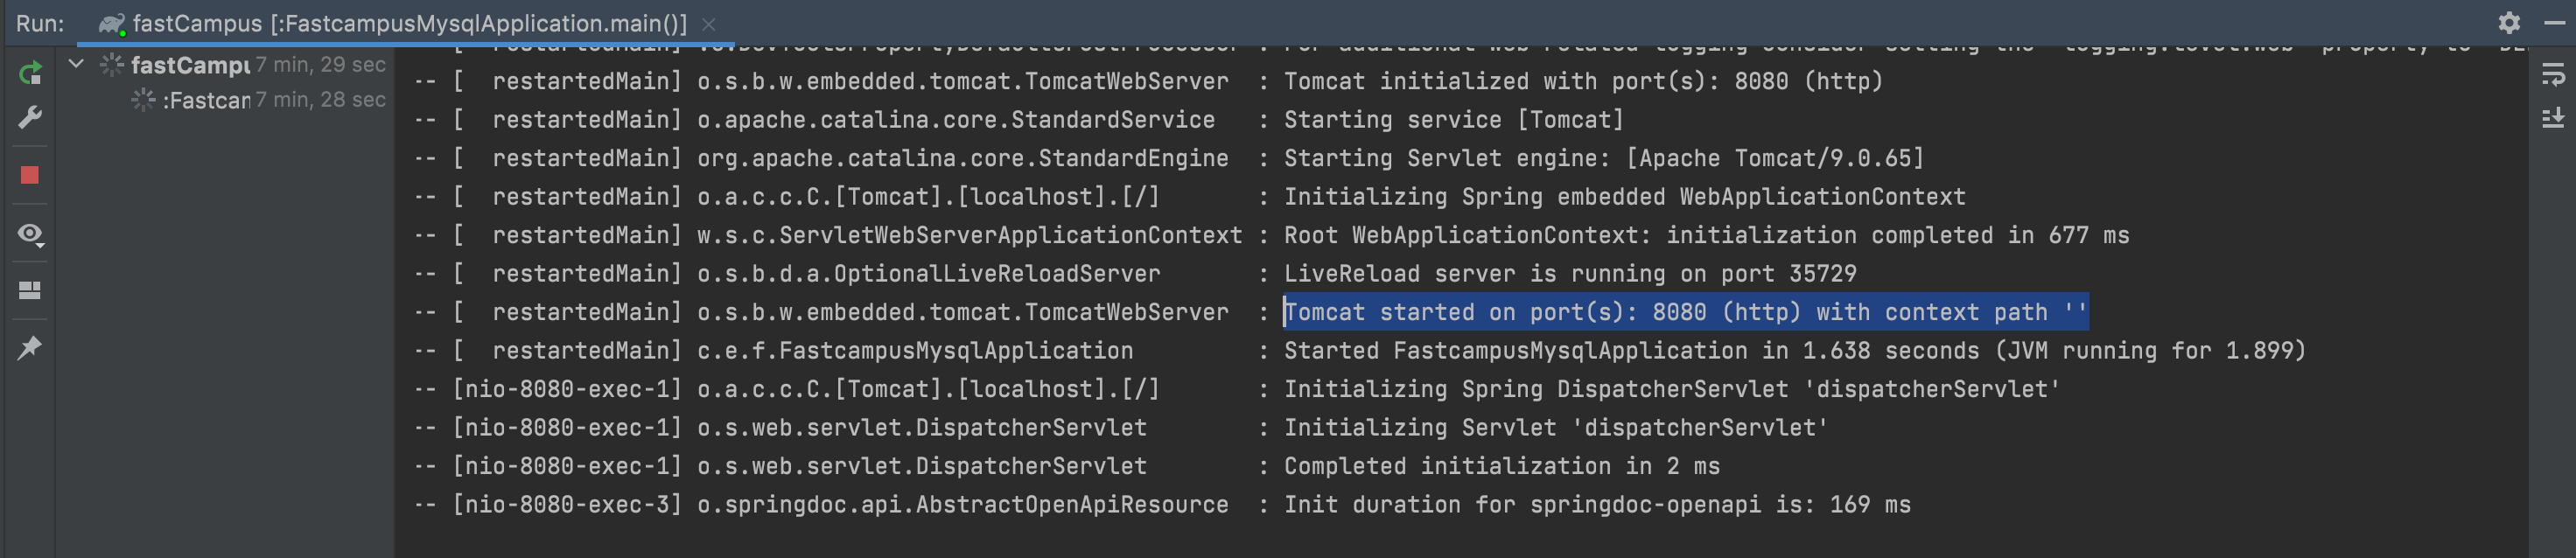Click 'o.apache.catalina.core.StandardService' logger name
The width and height of the screenshot is (2576, 558).
tap(956, 120)
